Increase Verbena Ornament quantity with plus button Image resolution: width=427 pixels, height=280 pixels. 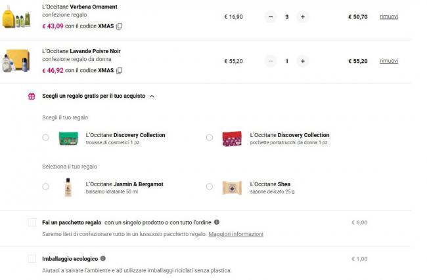302,17
